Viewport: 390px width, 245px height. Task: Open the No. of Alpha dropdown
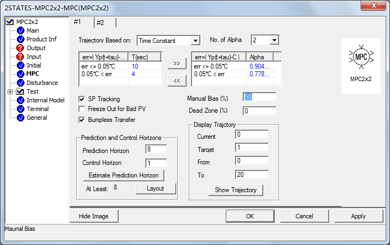click(x=274, y=40)
